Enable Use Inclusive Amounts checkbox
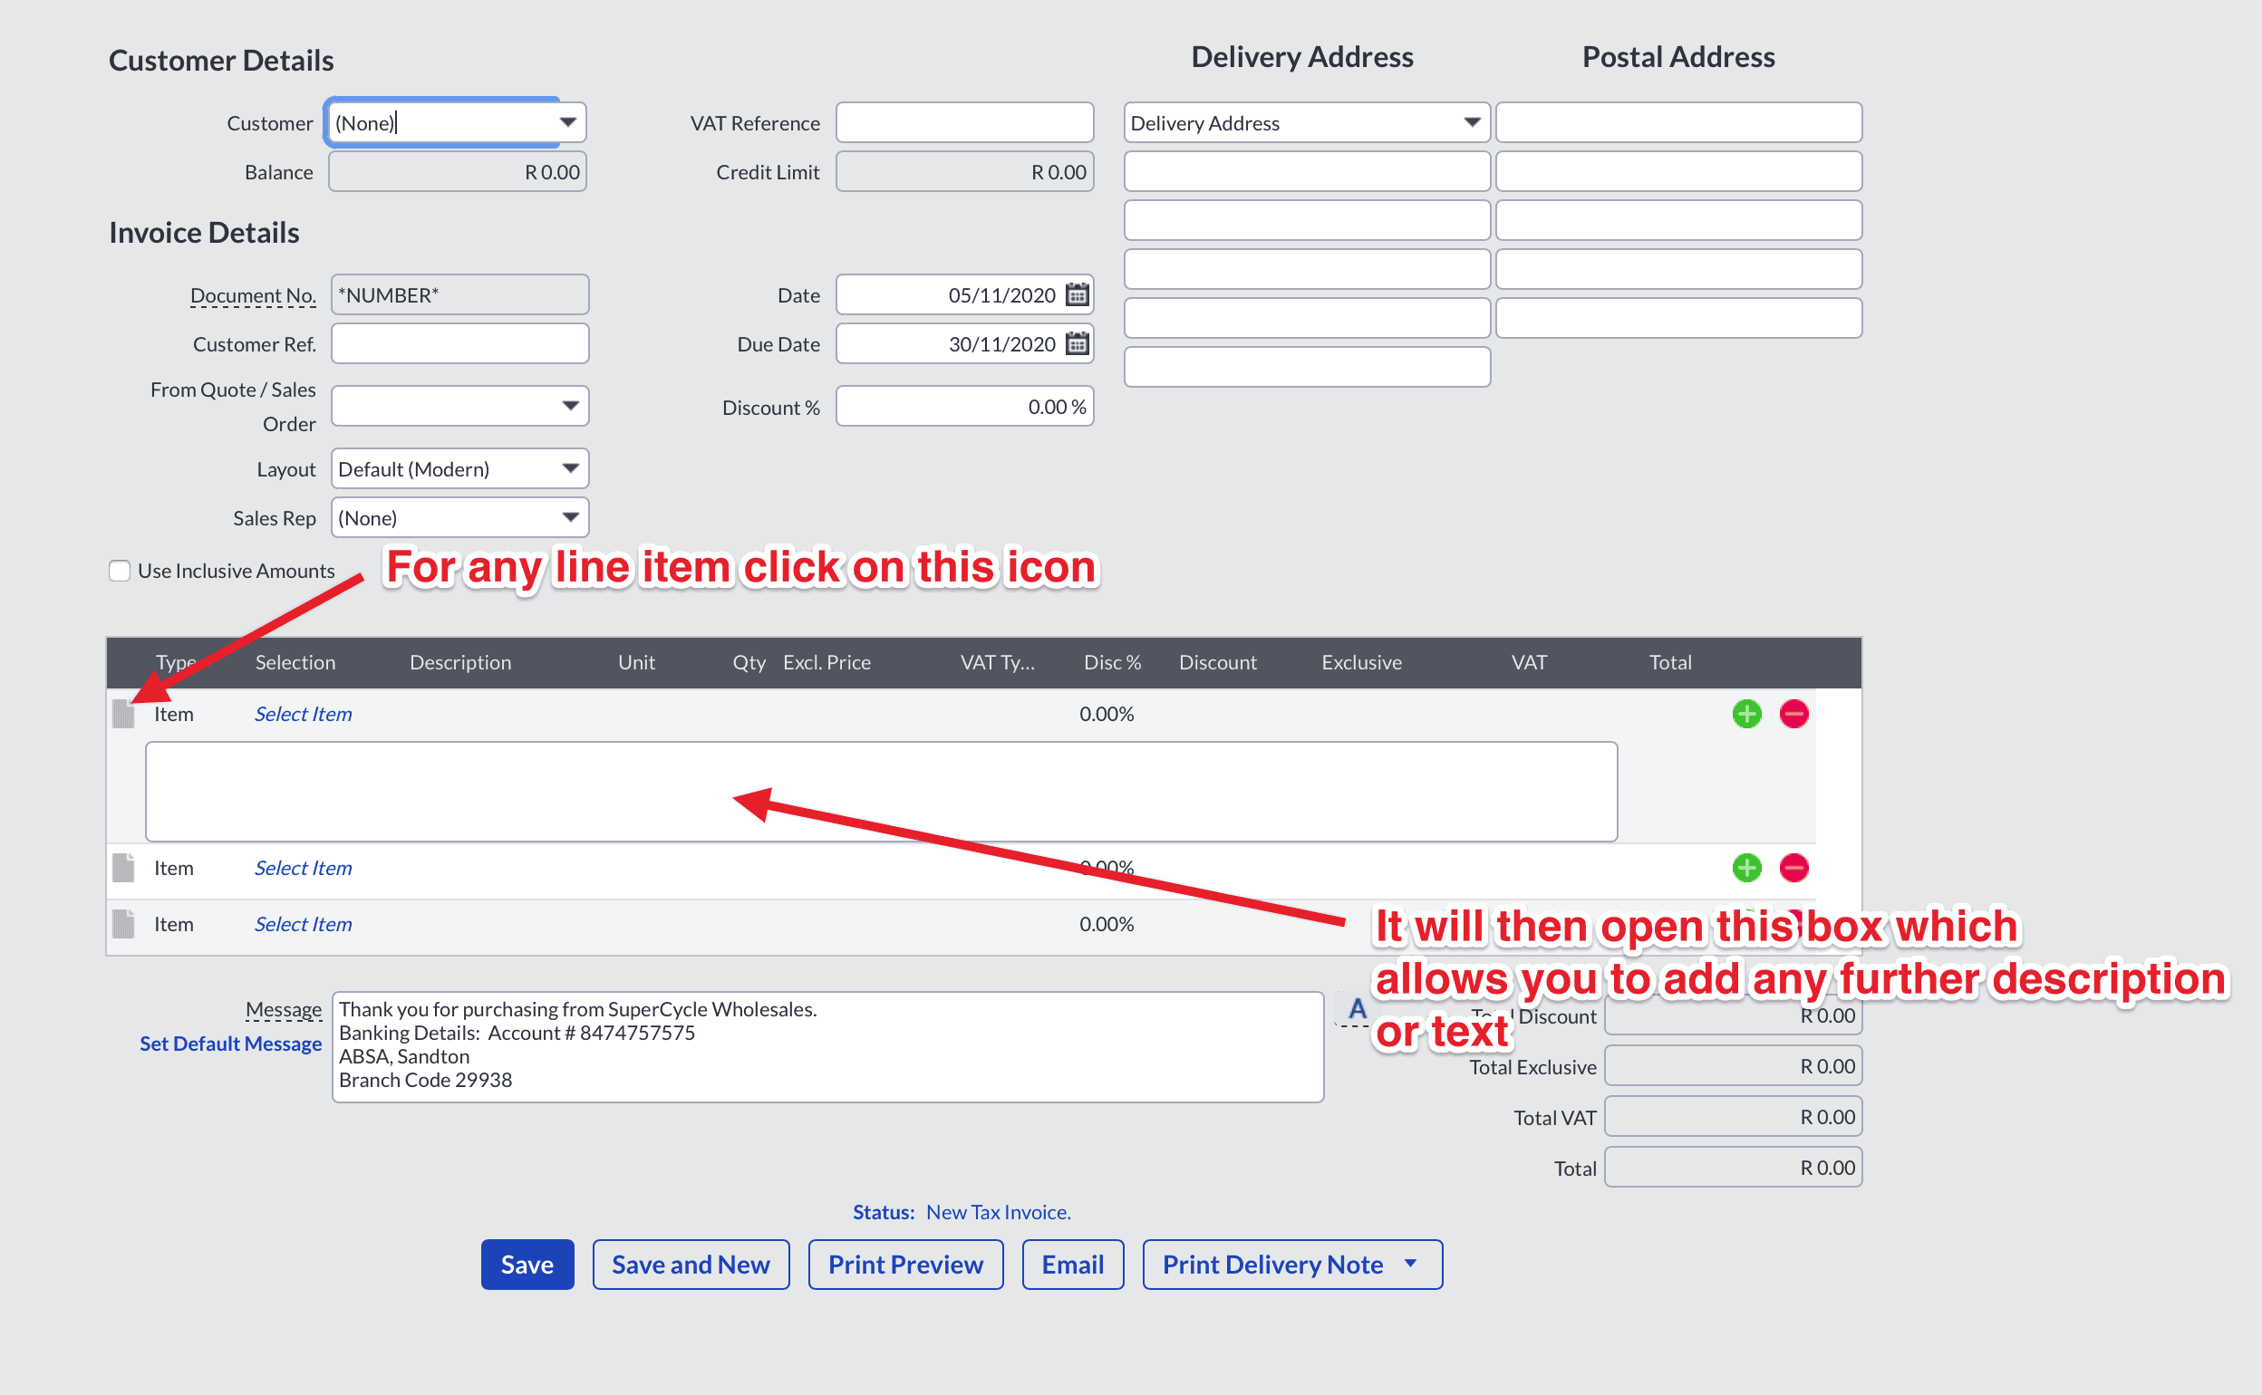Image resolution: width=2262 pixels, height=1395 pixels. click(x=120, y=571)
